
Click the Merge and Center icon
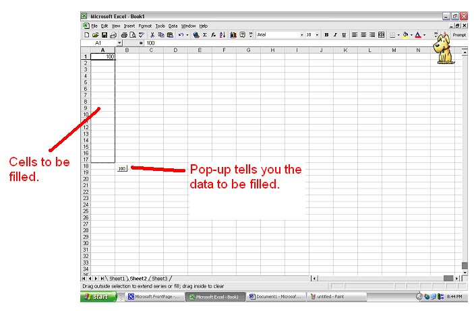click(x=381, y=35)
